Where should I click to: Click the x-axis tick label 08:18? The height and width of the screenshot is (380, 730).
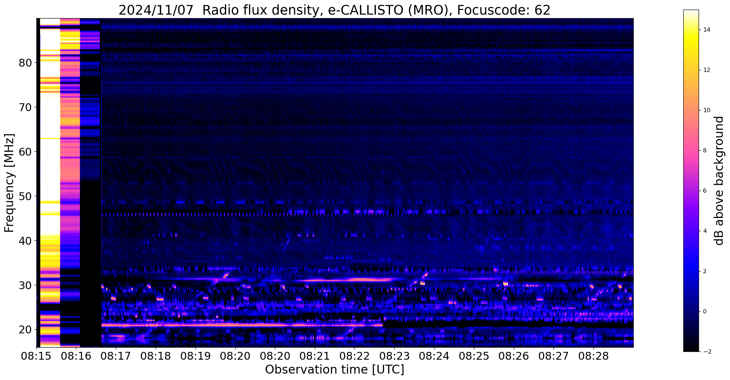click(x=156, y=356)
